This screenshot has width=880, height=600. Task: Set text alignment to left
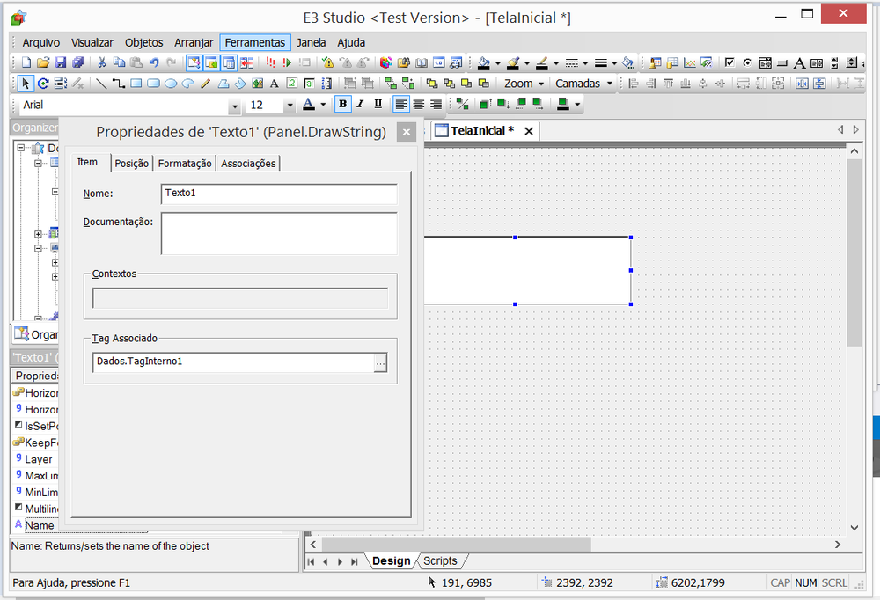400,104
